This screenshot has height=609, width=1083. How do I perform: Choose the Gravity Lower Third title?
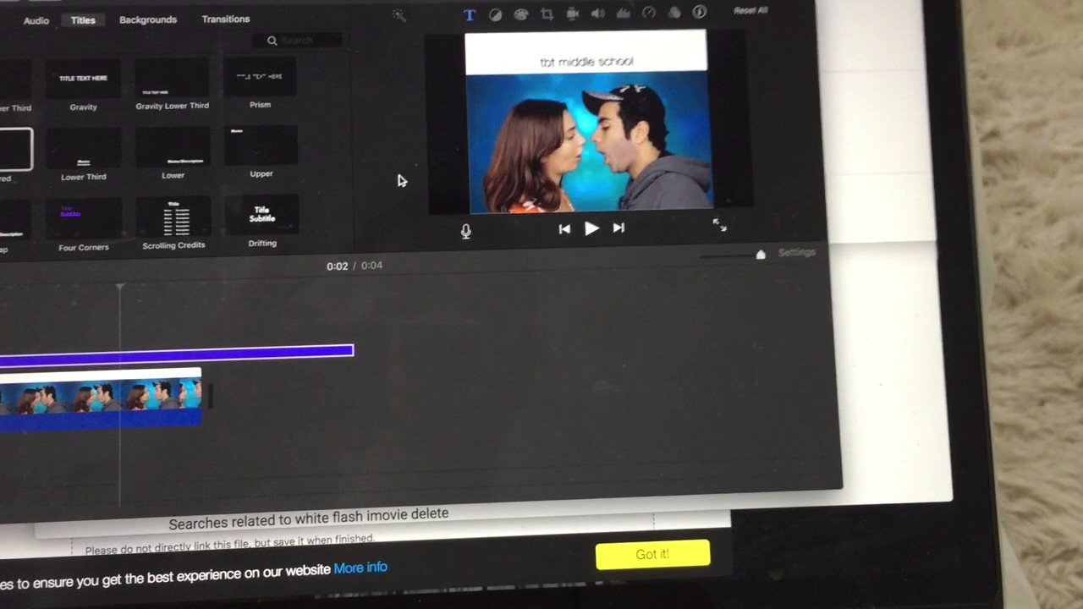[x=173, y=78]
